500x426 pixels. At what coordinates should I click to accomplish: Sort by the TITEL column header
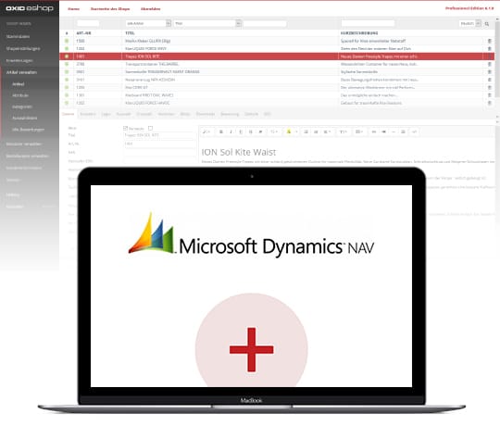point(130,33)
